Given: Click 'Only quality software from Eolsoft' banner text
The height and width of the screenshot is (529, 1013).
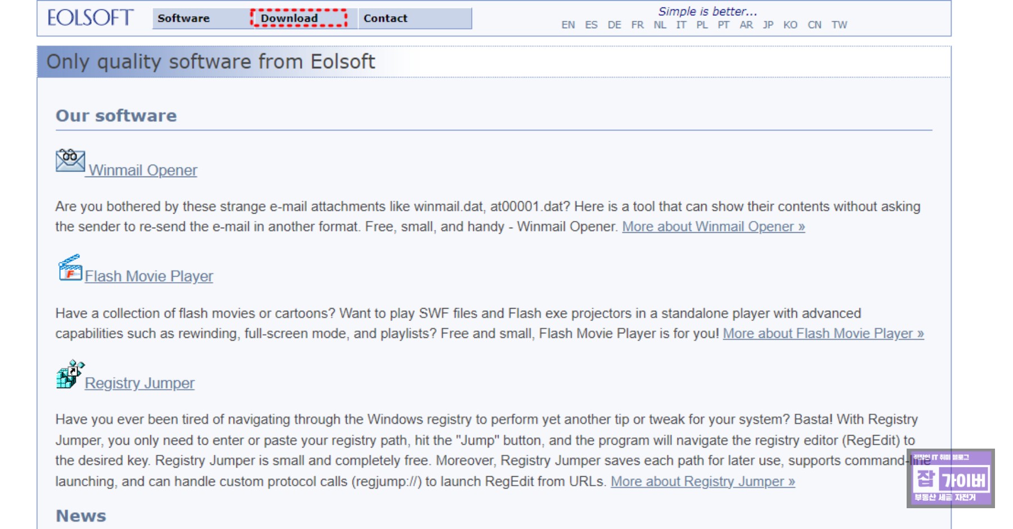Looking at the screenshot, I should [210, 62].
